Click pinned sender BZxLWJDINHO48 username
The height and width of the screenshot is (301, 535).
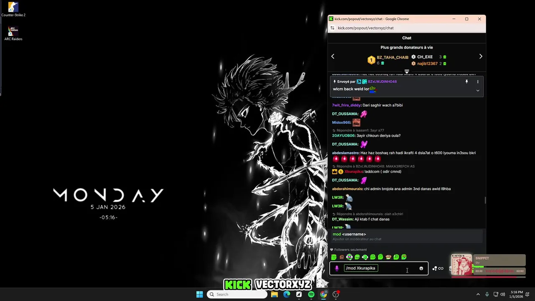click(x=382, y=82)
